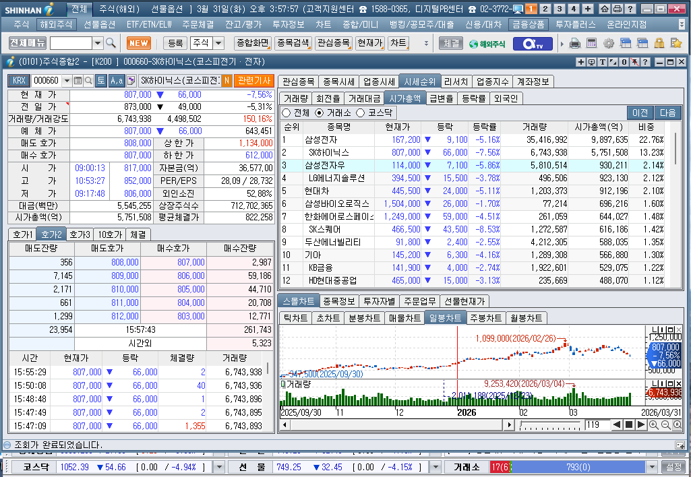Open the 해외주식 menu
The width and height of the screenshot is (691, 477).
(57, 25)
